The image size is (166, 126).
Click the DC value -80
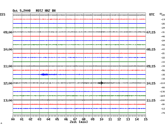(x=163, y=104)
